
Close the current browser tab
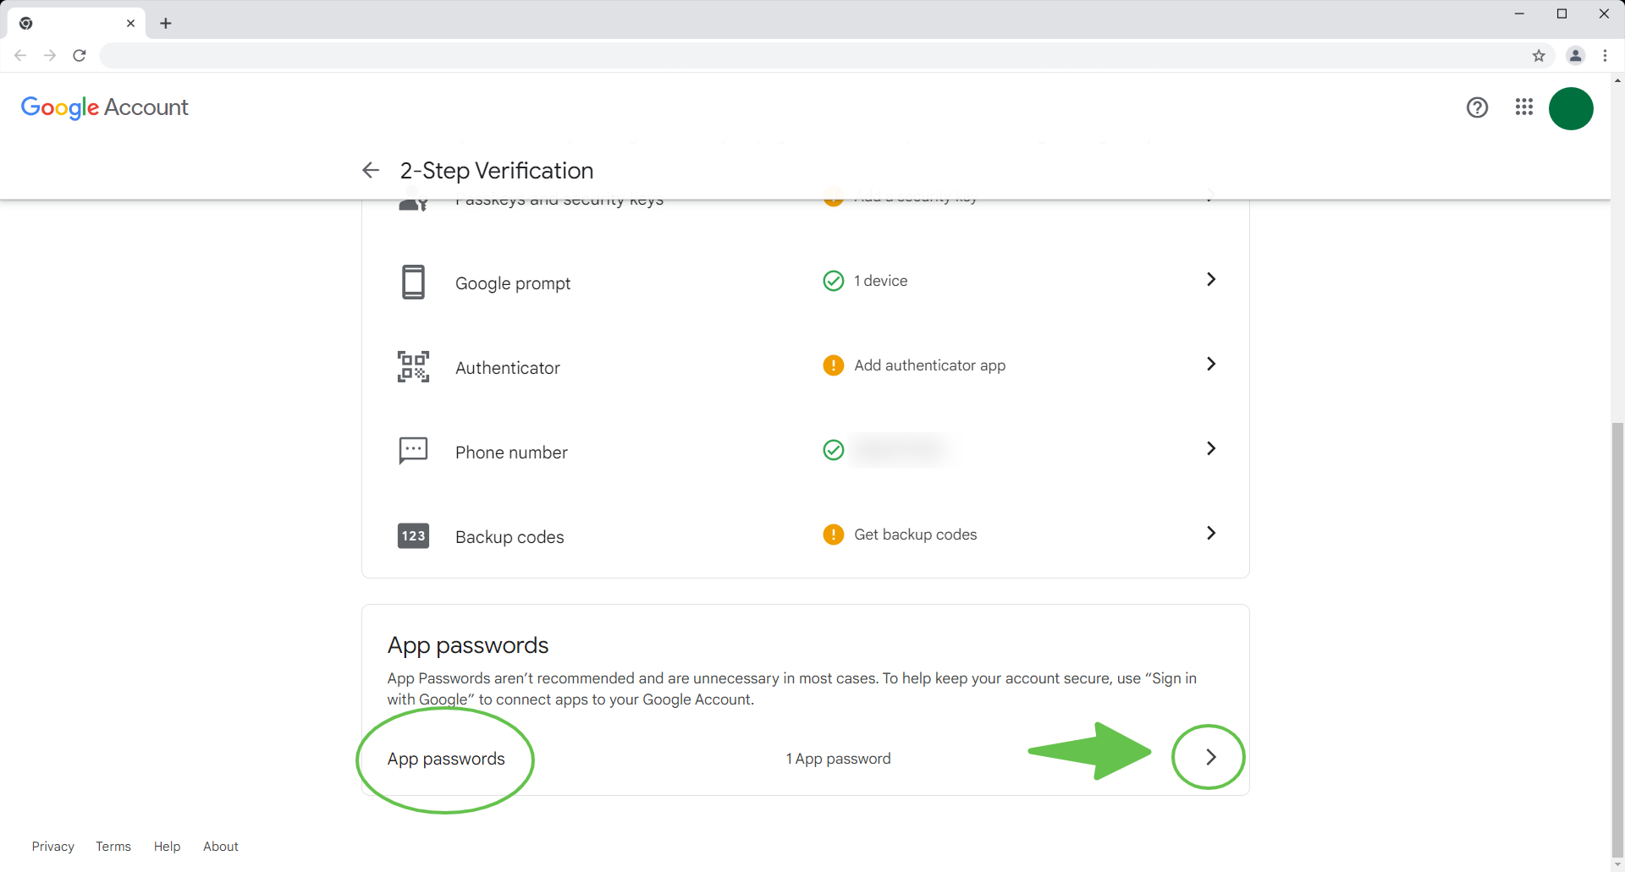tap(130, 24)
